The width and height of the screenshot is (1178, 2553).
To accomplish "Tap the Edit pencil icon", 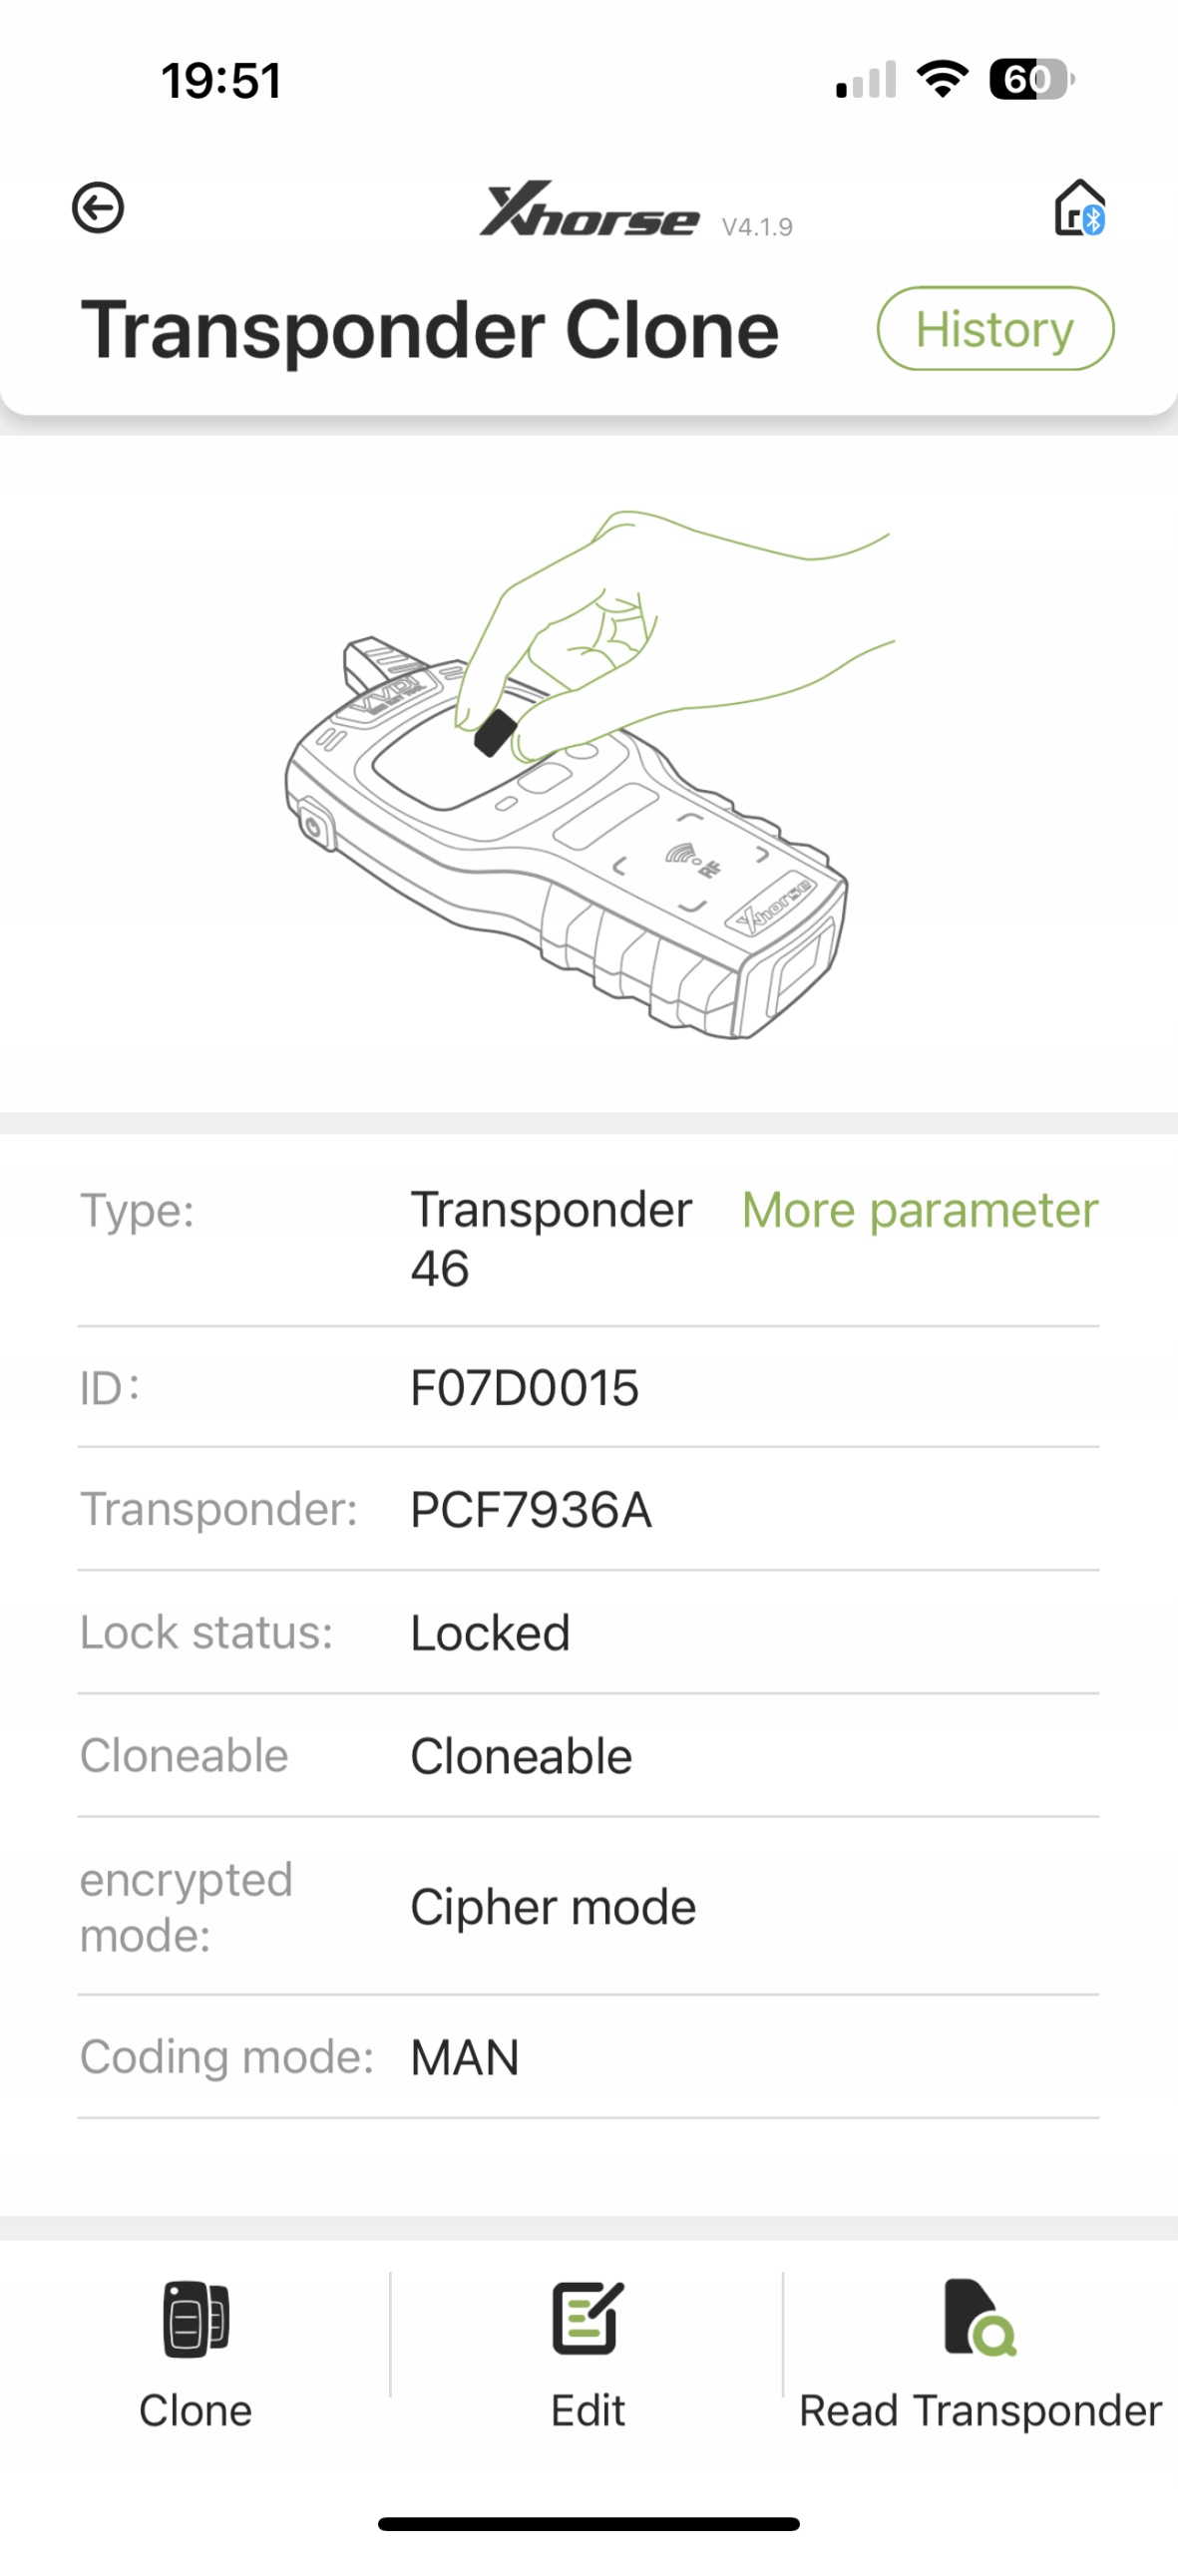I will [x=588, y=2318].
